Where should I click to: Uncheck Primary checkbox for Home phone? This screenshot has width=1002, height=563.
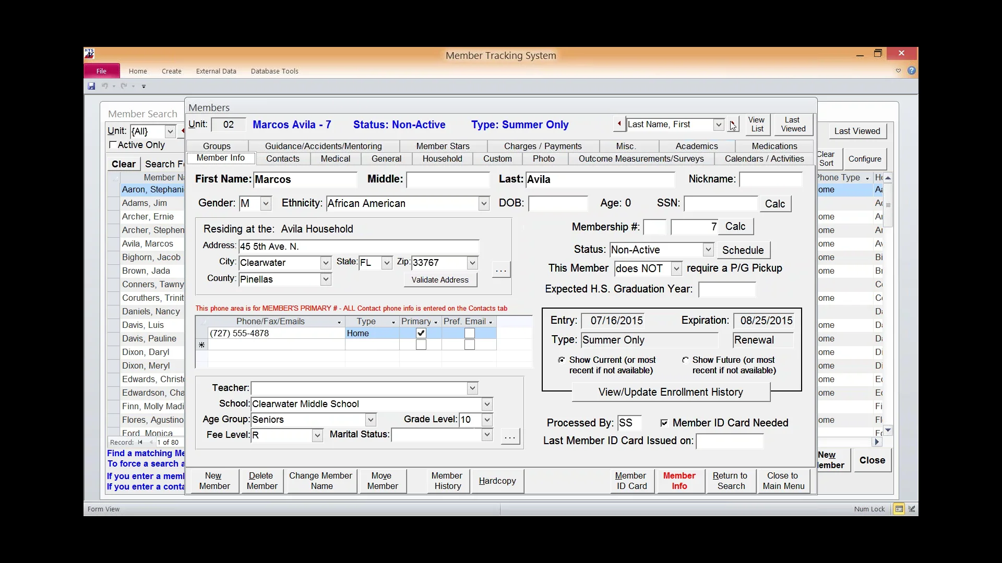421,333
